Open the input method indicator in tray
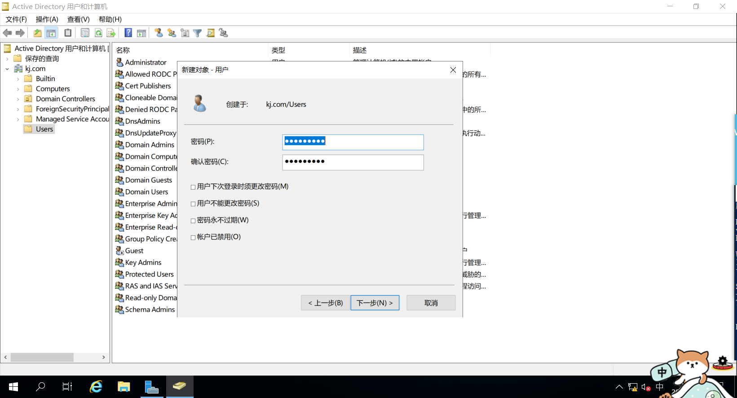Image resolution: width=737 pixels, height=398 pixels. click(659, 387)
